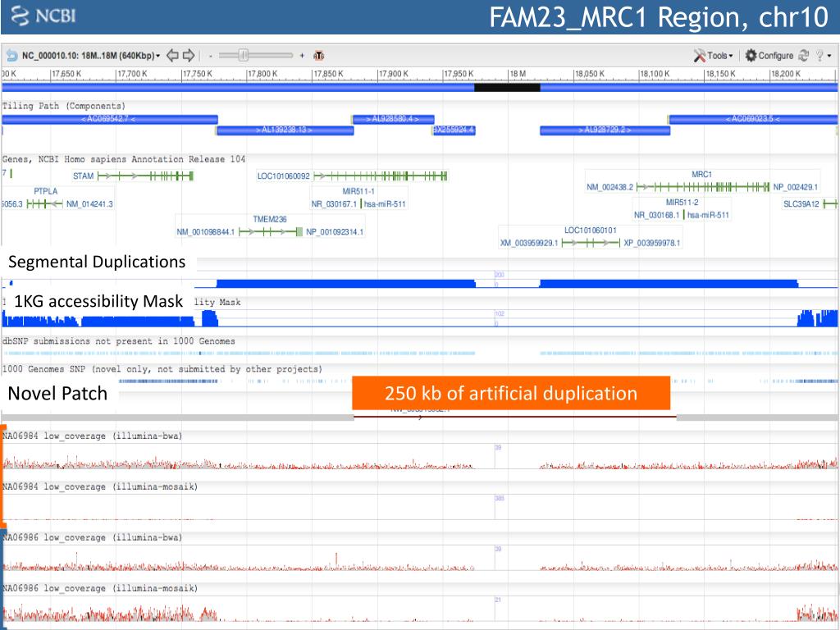The height and width of the screenshot is (630, 840).
Task: Click the 18,200 K ruler mark
Action: point(786,74)
